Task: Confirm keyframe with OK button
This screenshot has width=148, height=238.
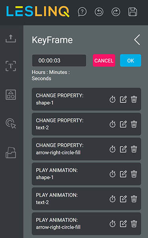Action: [131, 60]
